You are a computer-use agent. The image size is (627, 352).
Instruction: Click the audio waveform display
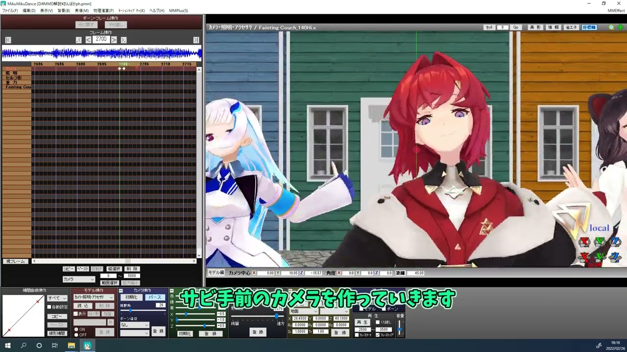pyautogui.click(x=101, y=53)
